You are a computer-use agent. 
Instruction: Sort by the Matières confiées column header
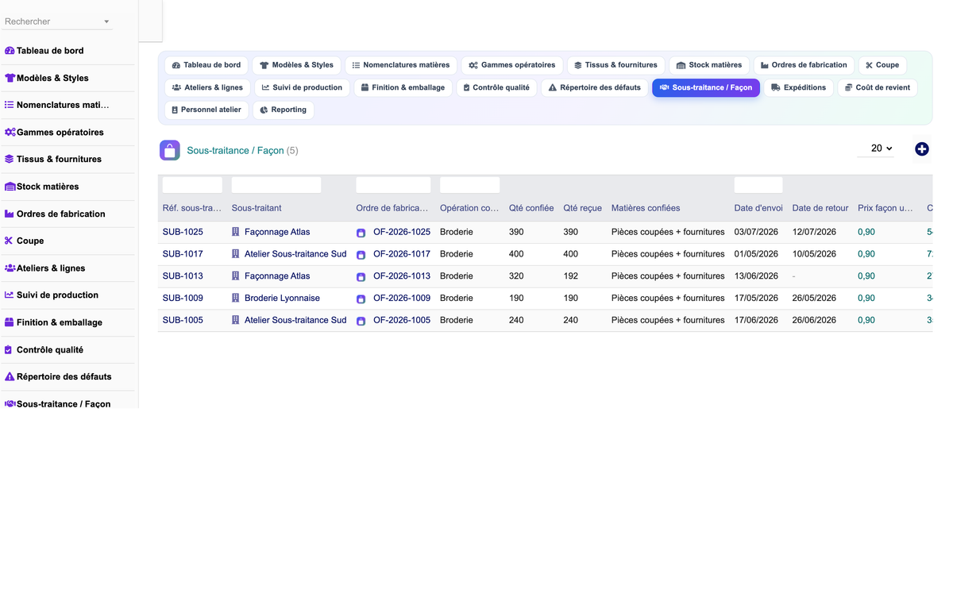point(646,208)
